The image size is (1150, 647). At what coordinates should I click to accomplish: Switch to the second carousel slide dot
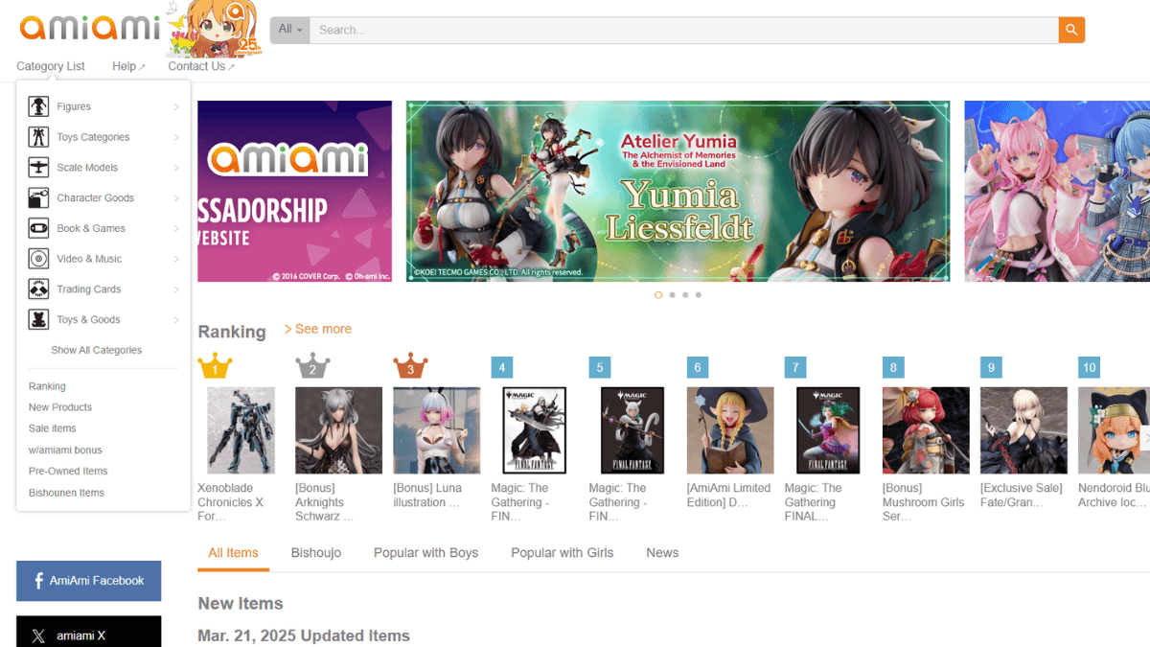tap(672, 295)
